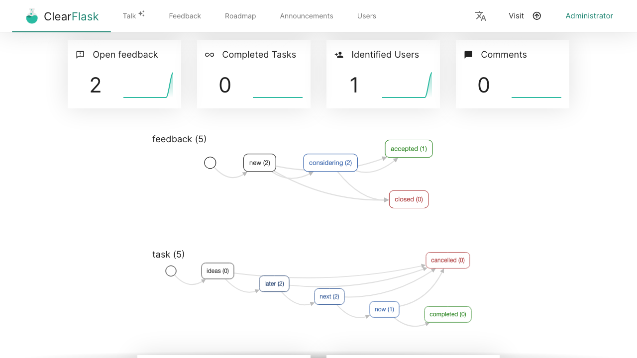Select the 'now (1)' task node
The image size is (637, 358).
385,309
